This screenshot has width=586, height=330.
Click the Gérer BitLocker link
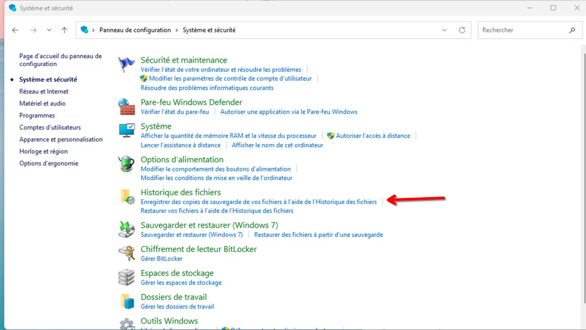(x=161, y=258)
